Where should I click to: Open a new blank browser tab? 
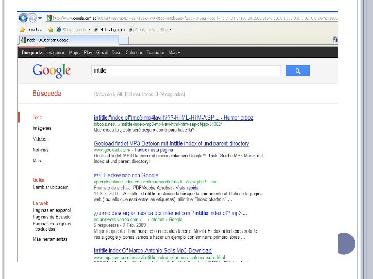[x=123, y=40]
